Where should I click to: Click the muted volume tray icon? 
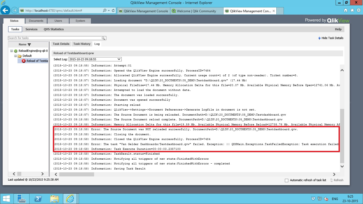pos(326,199)
